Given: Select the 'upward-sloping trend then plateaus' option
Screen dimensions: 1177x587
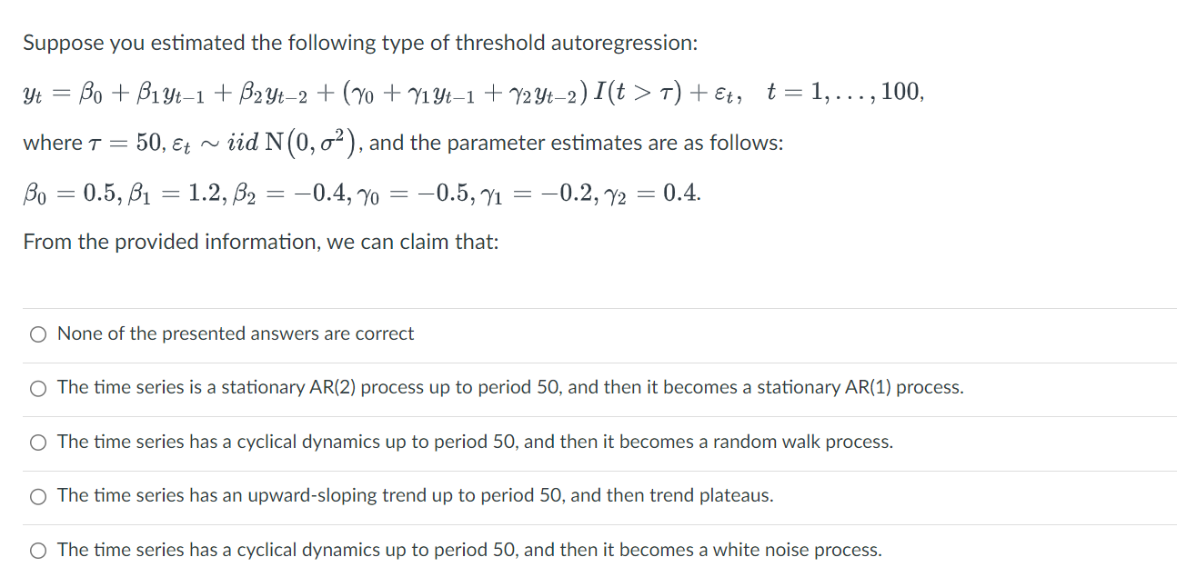Looking at the screenshot, I should click(37, 496).
